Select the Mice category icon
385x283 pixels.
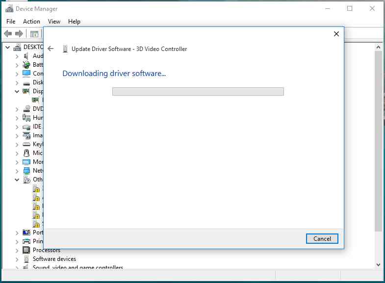point(26,153)
